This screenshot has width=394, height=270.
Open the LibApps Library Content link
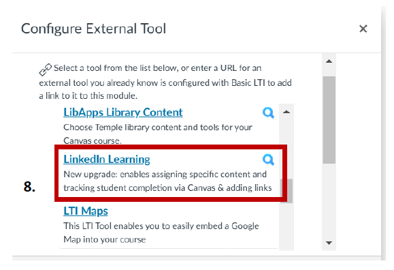point(123,112)
